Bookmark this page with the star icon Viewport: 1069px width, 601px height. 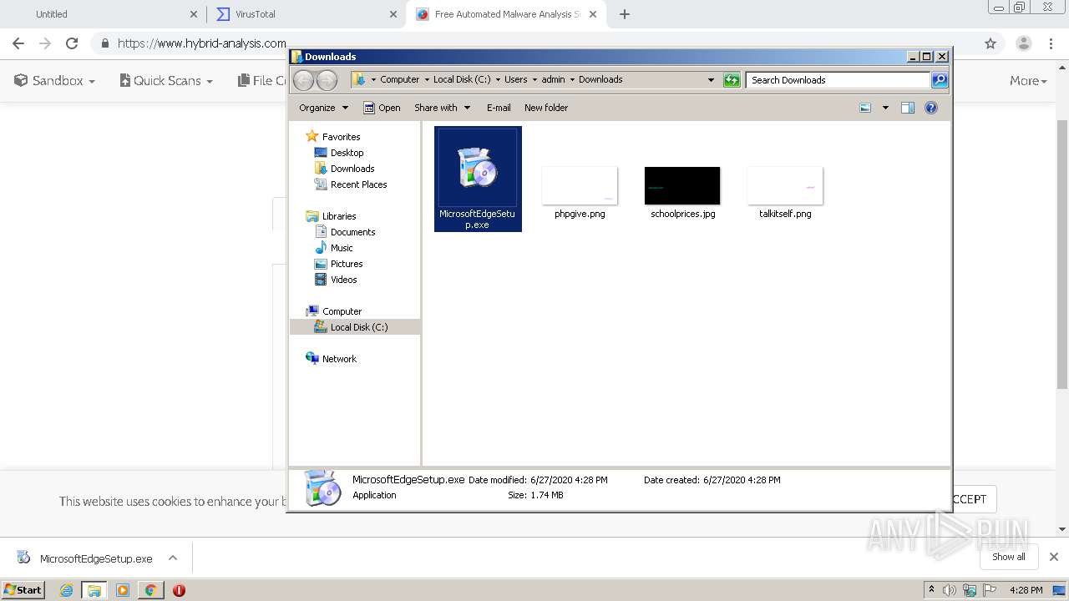pyautogui.click(x=990, y=43)
